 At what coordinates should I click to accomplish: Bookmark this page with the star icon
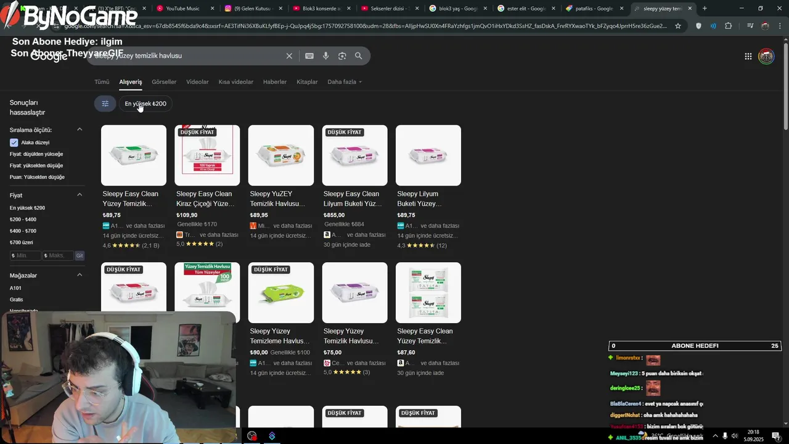pos(678,26)
